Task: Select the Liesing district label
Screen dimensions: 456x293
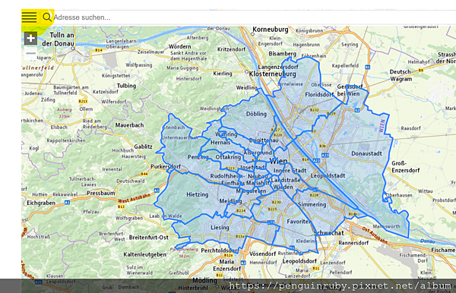Action: click(x=220, y=228)
